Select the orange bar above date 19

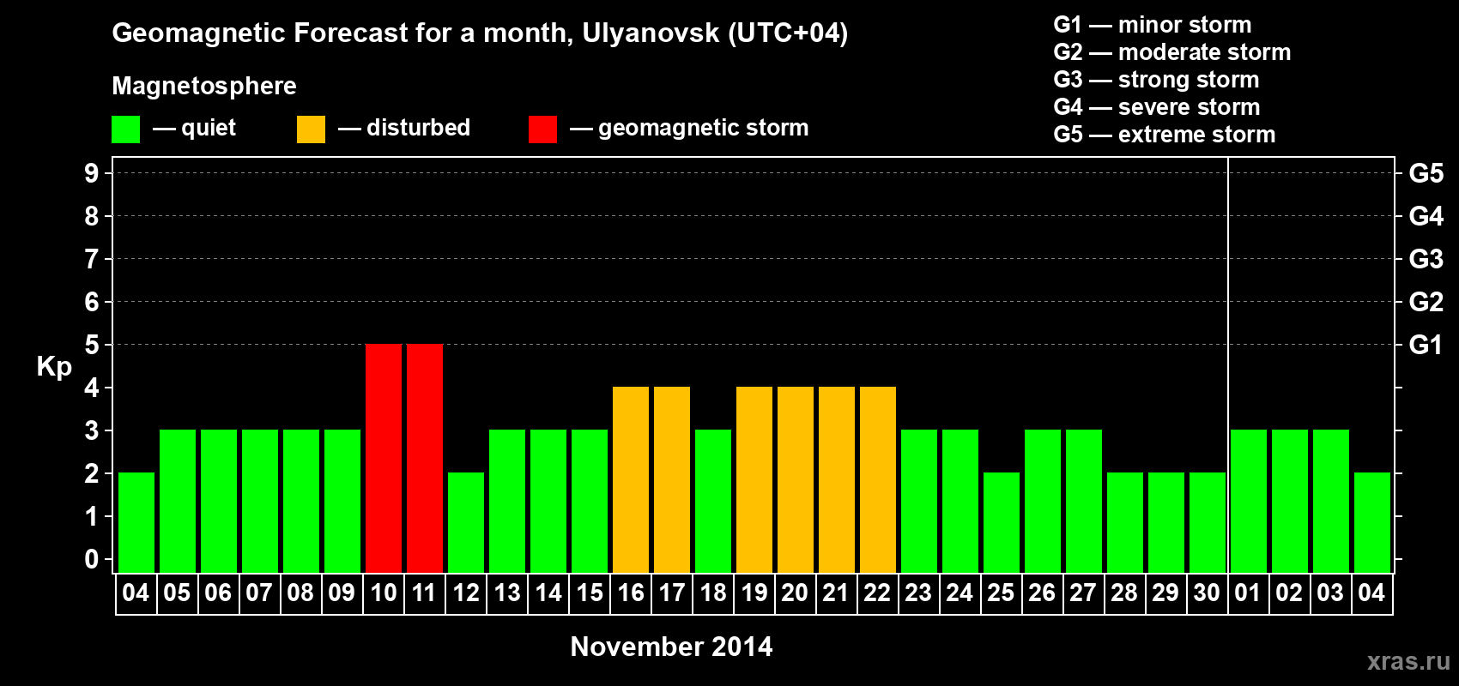point(754,479)
